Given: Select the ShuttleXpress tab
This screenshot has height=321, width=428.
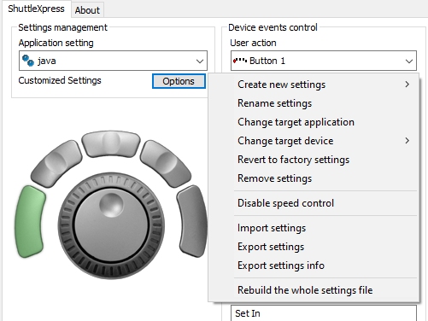Looking at the screenshot, I should (x=36, y=9).
